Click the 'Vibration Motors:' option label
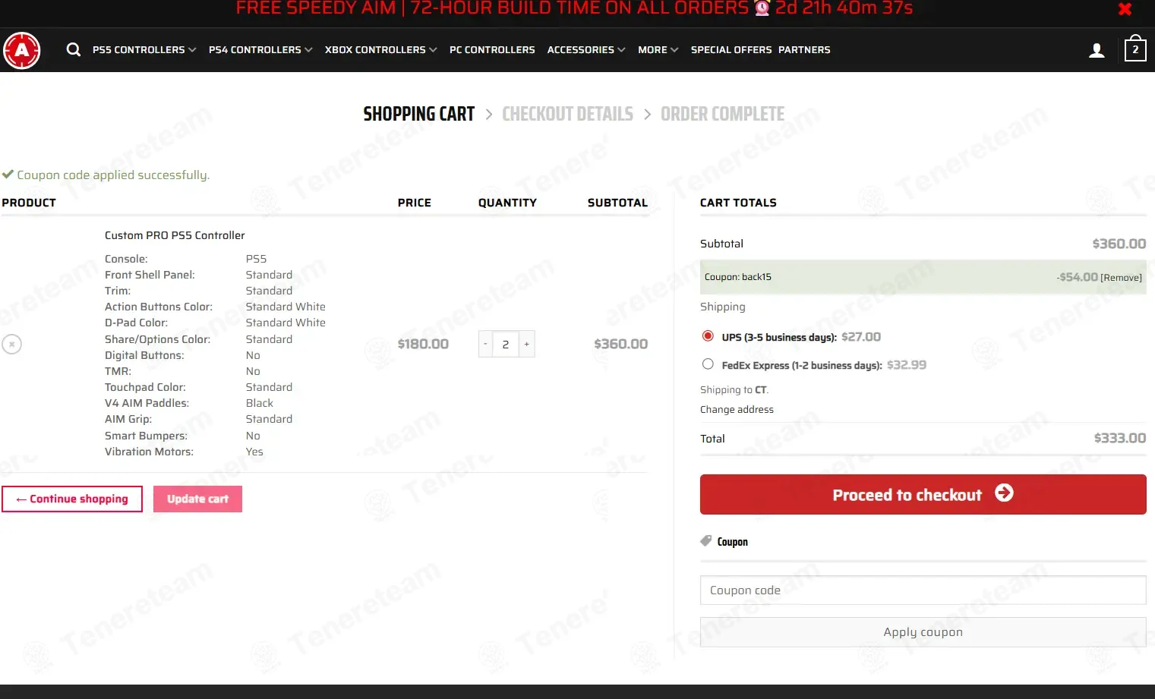Image resolution: width=1155 pixels, height=699 pixels. [149, 452]
